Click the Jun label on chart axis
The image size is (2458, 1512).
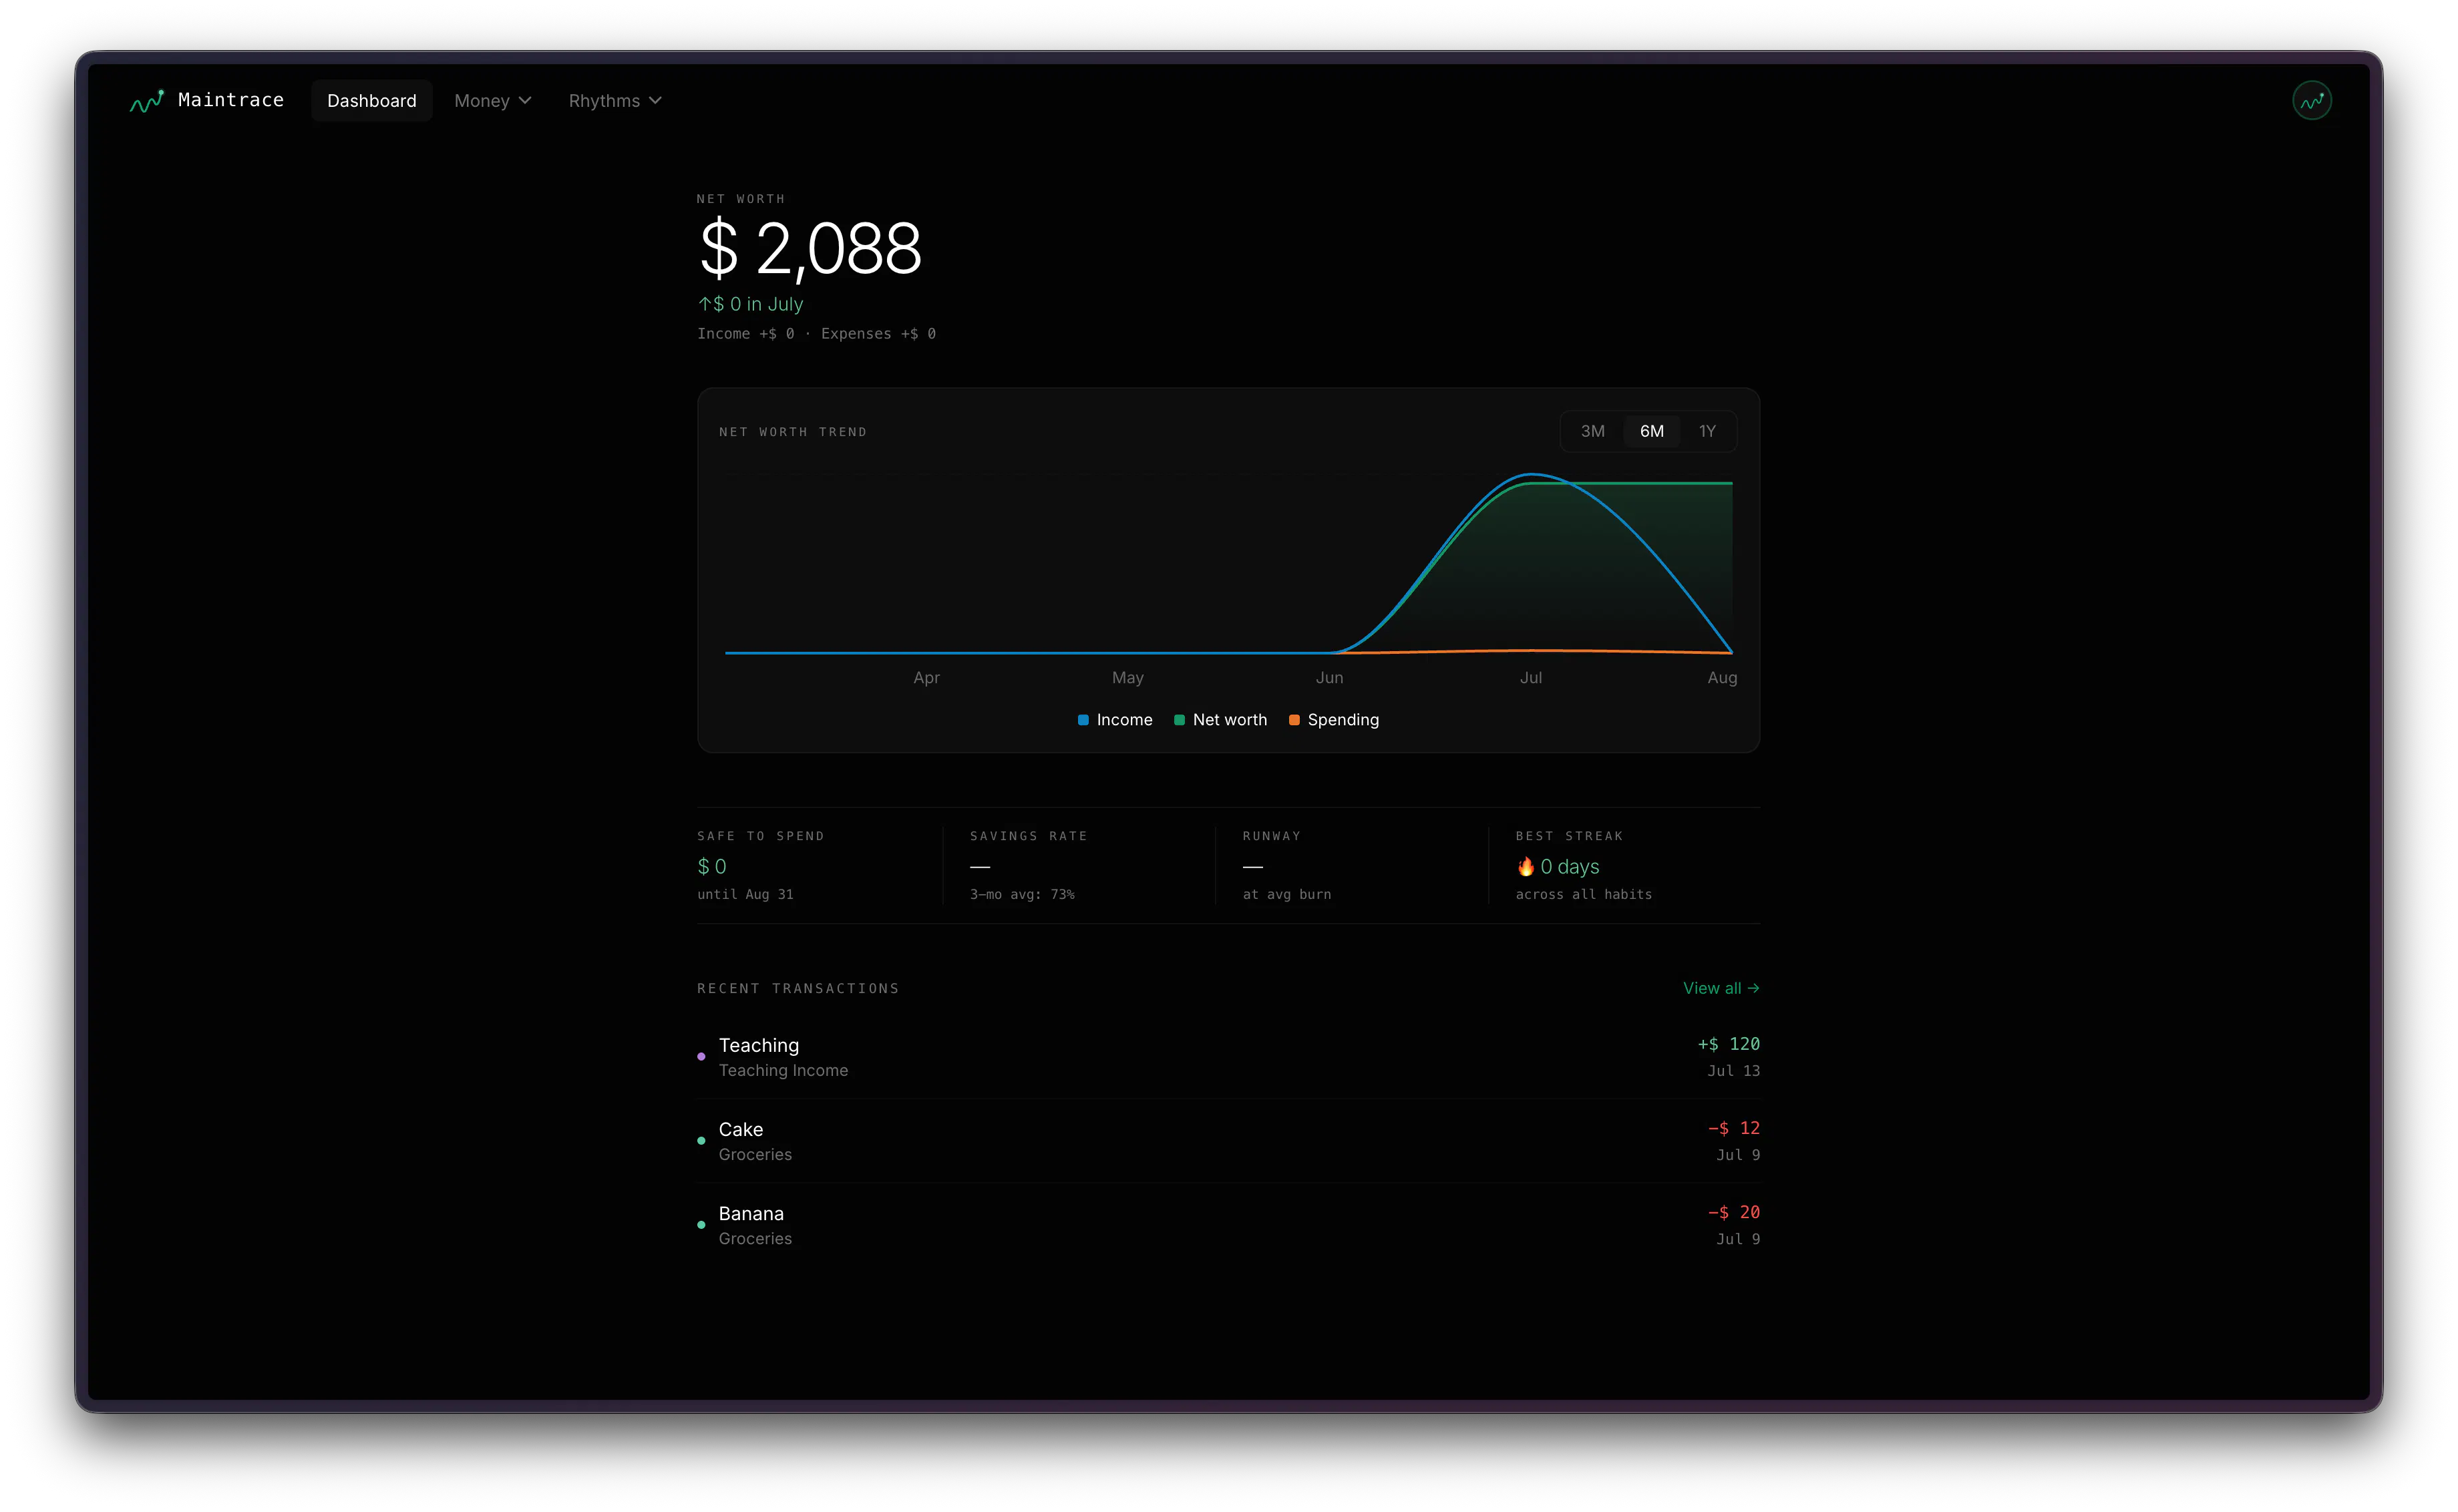click(1329, 677)
